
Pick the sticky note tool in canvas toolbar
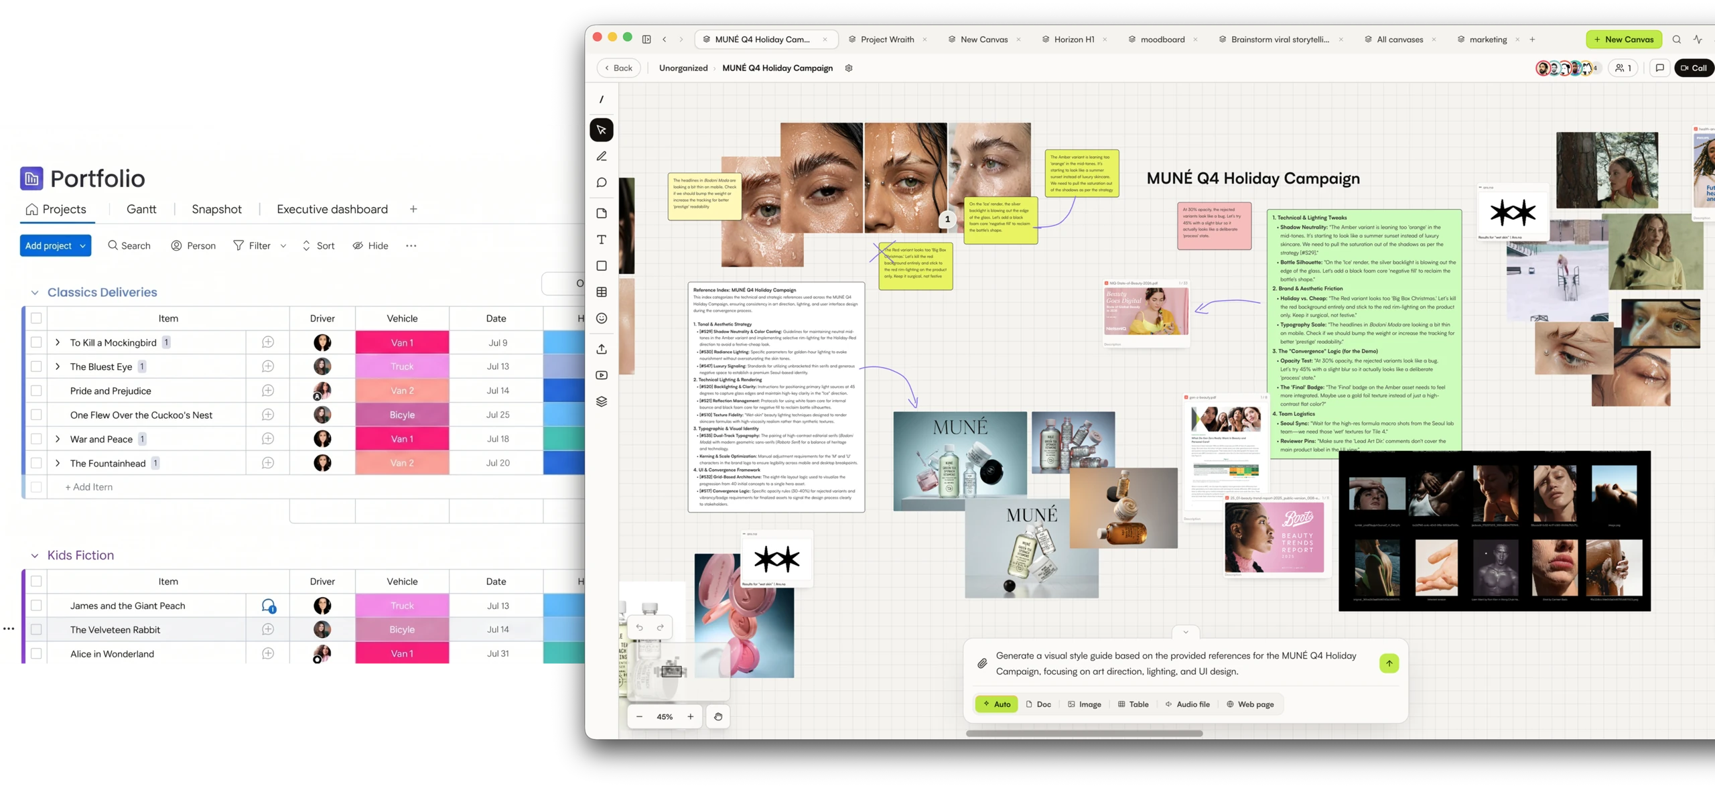point(601,213)
